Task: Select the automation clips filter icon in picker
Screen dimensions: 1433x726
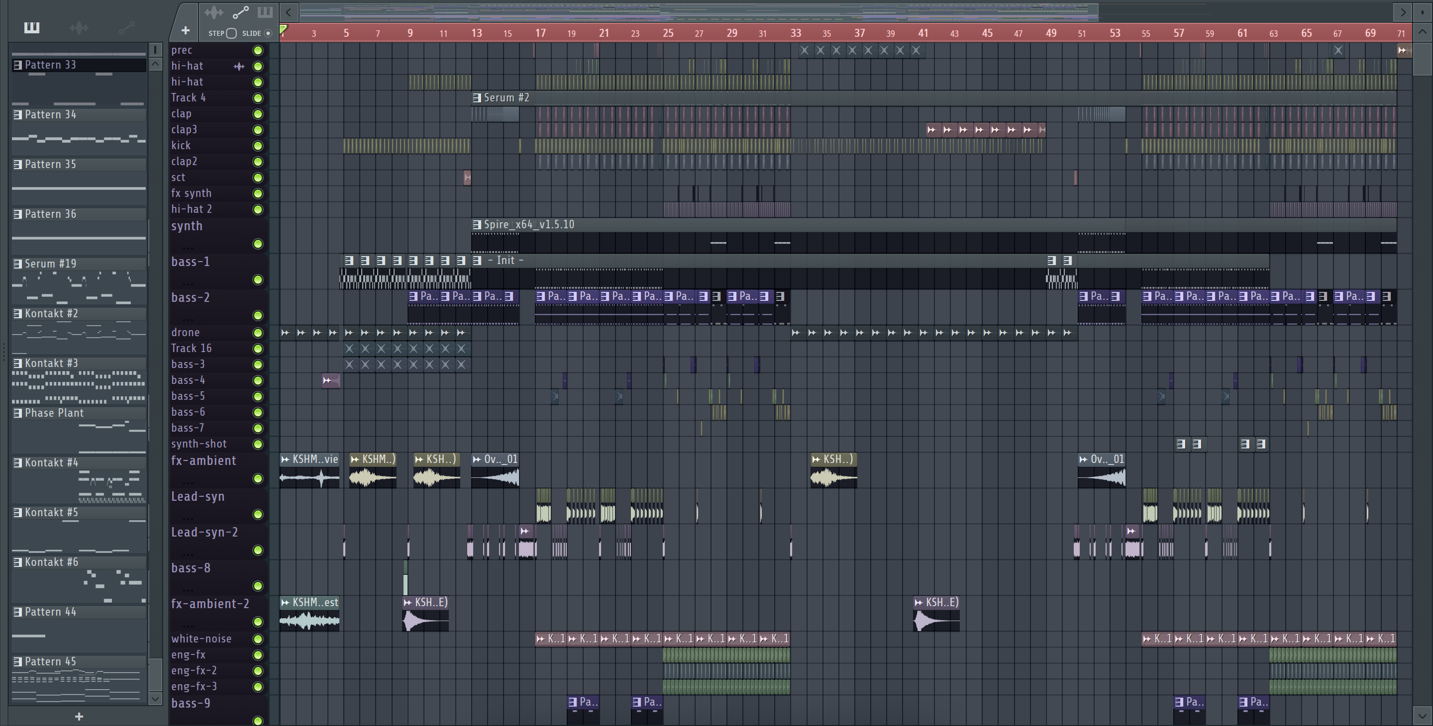Action: pos(127,28)
